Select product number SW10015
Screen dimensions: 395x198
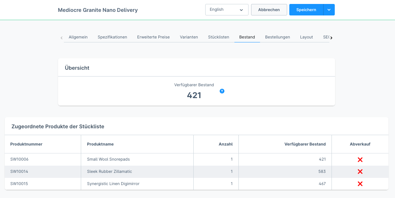pyautogui.click(x=19, y=184)
